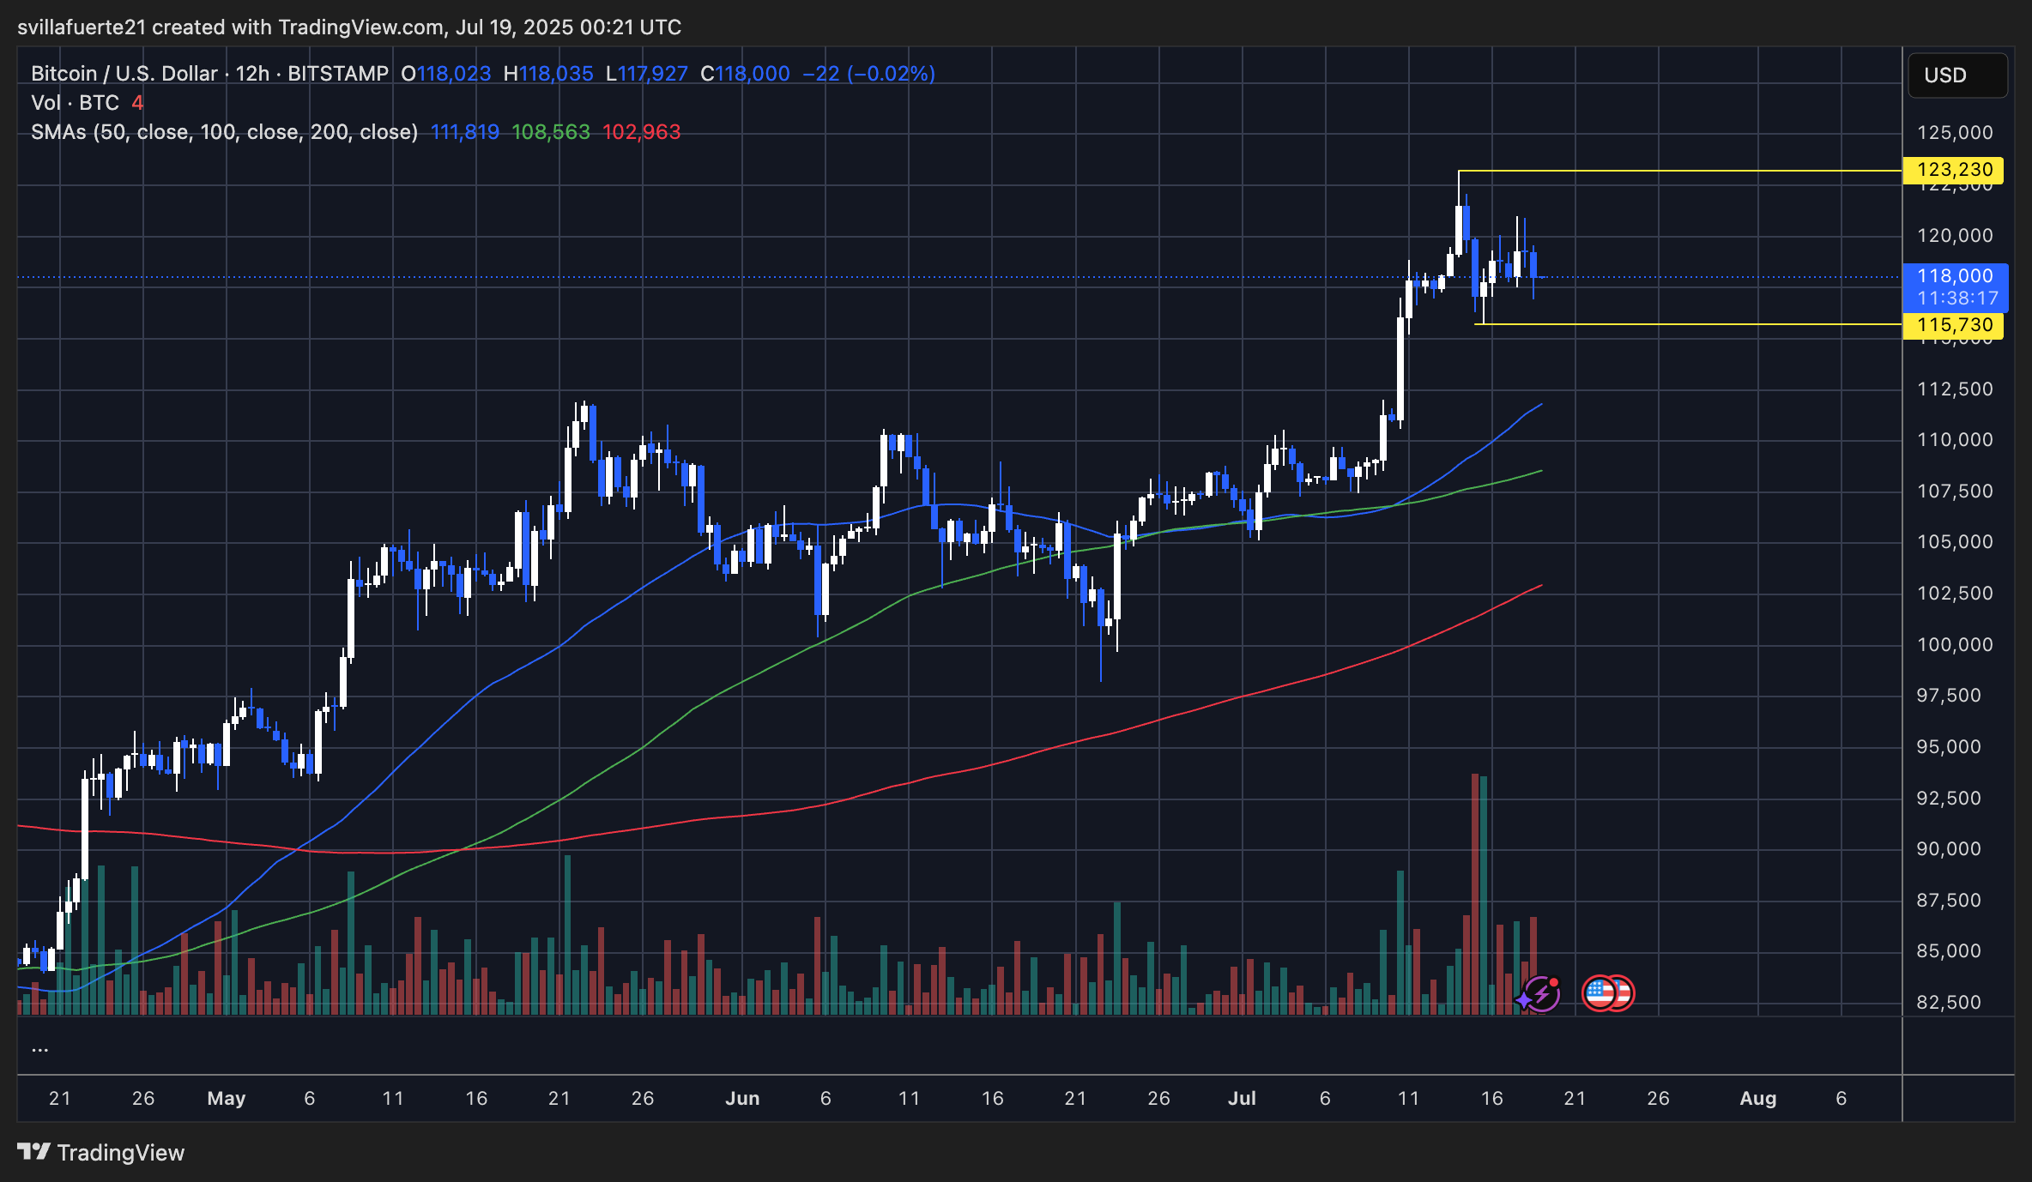Click the high price value H118,035
2032x1182 pixels.
coord(548,74)
